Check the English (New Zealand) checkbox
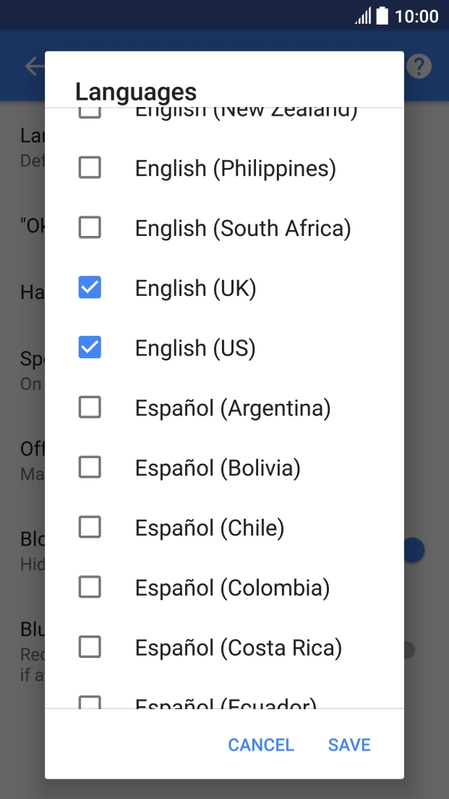The width and height of the screenshot is (449, 799). pyautogui.click(x=90, y=113)
